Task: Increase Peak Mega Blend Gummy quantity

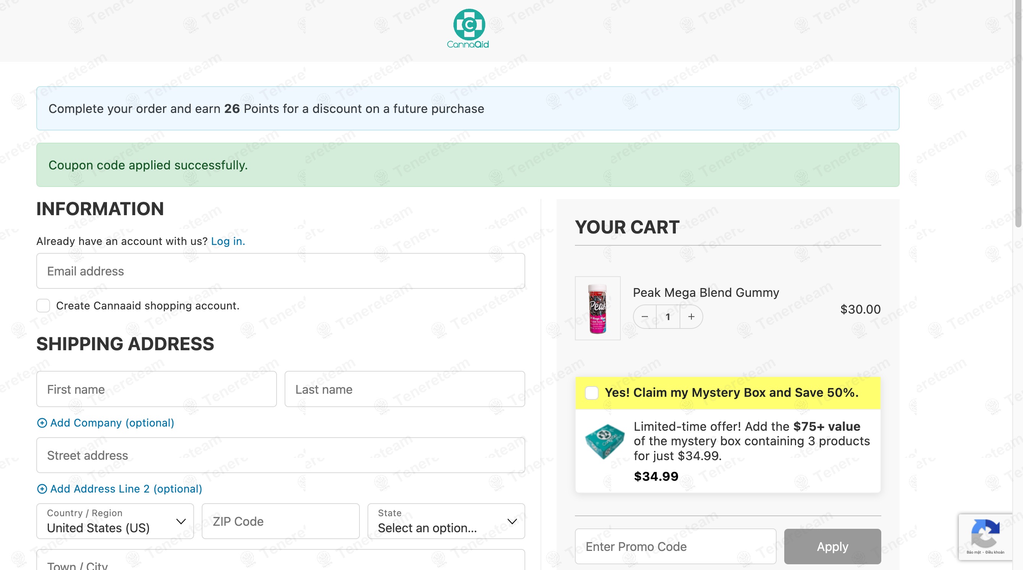Action: [691, 317]
